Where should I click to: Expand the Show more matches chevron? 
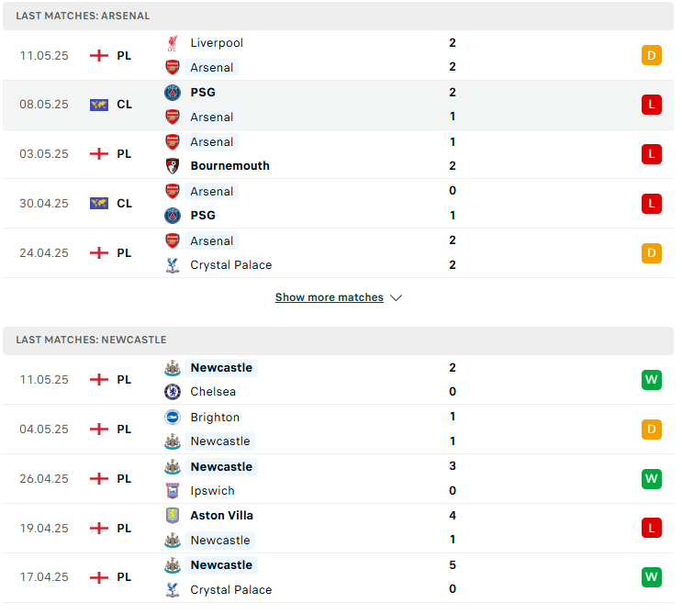pyautogui.click(x=397, y=298)
